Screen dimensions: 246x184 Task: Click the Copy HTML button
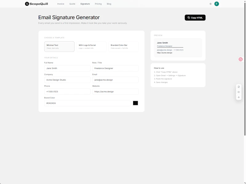195,18
